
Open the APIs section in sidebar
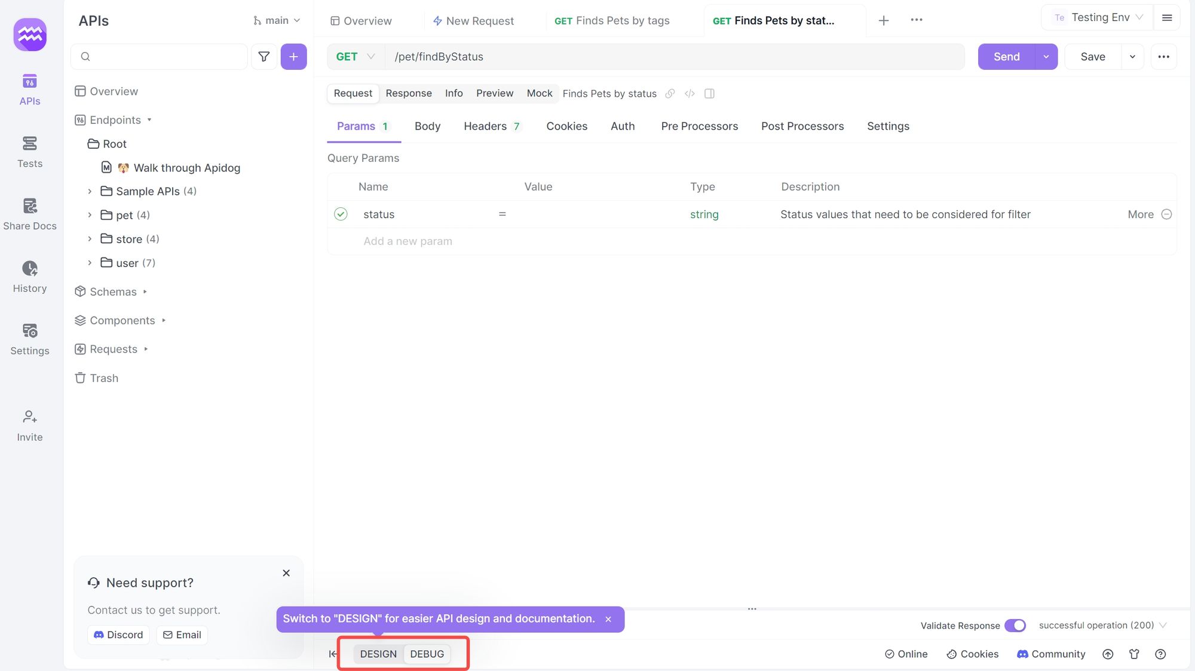tap(30, 89)
